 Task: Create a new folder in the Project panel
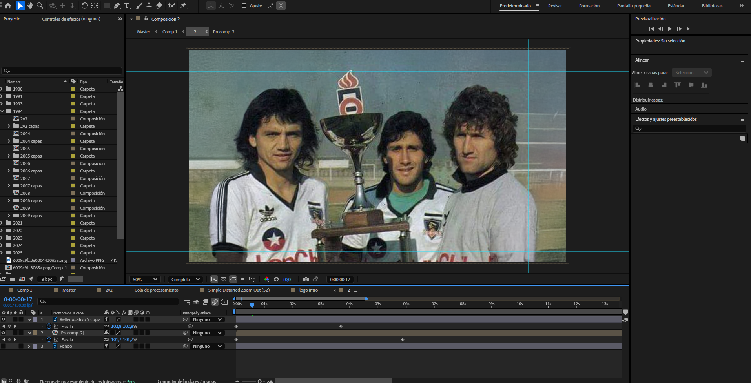[x=13, y=279]
